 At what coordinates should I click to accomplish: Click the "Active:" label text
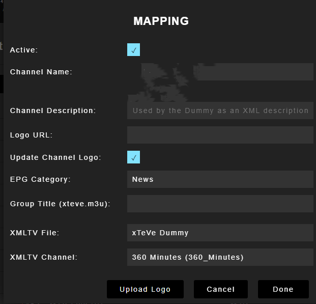pyautogui.click(x=24, y=50)
